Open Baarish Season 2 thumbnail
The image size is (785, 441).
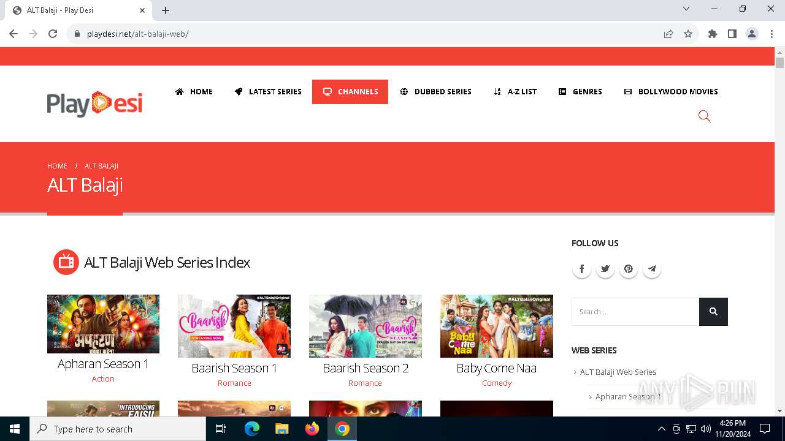click(366, 326)
